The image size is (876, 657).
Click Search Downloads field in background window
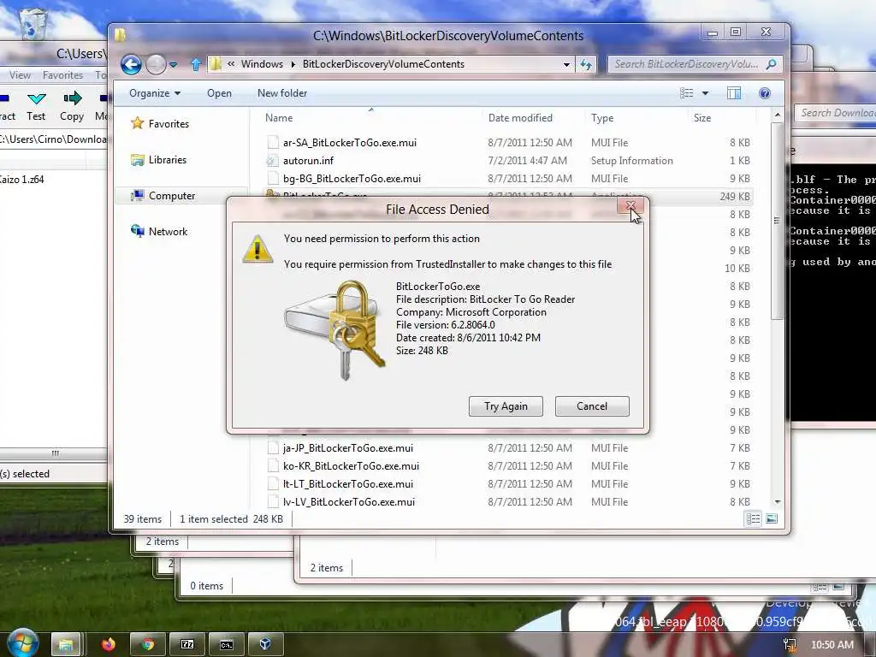click(x=835, y=113)
